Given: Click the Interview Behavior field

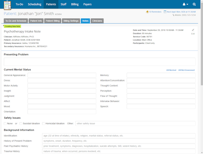Looking at the screenshot, I should [161, 101].
